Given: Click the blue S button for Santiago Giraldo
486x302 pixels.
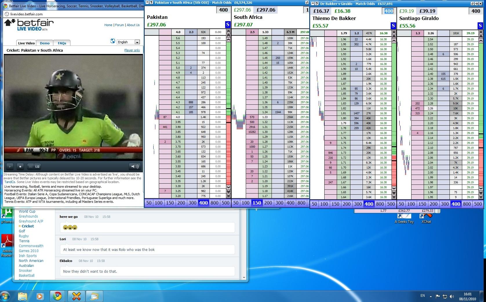Looking at the screenshot, I should coord(480,26).
